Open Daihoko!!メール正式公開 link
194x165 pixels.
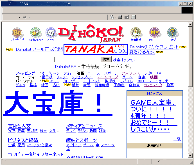[x=39, y=49]
